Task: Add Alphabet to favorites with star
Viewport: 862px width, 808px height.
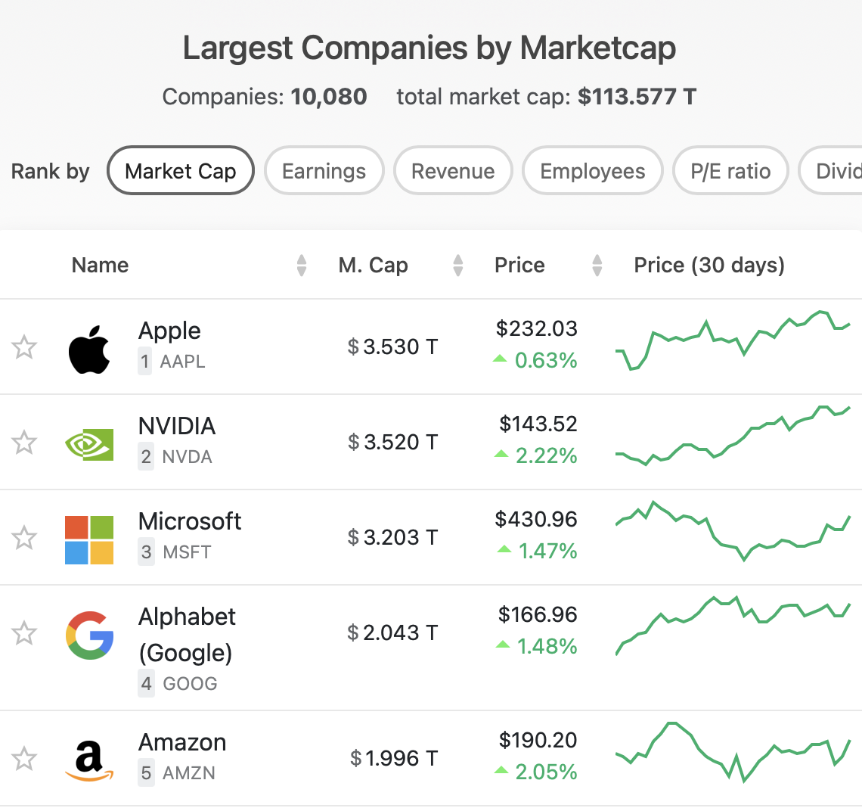Action: tap(24, 632)
